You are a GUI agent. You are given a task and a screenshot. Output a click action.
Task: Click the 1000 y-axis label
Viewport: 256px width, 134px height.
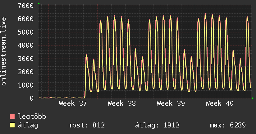26,85
